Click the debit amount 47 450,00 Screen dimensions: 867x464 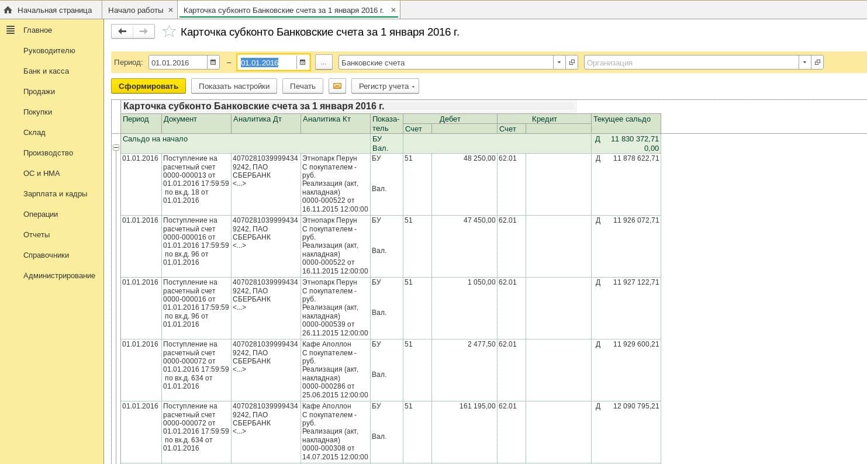(x=479, y=220)
